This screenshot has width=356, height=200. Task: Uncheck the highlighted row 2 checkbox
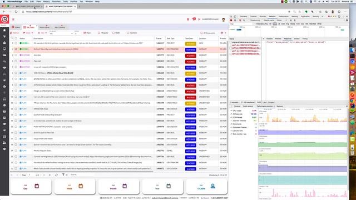tap(16, 49)
